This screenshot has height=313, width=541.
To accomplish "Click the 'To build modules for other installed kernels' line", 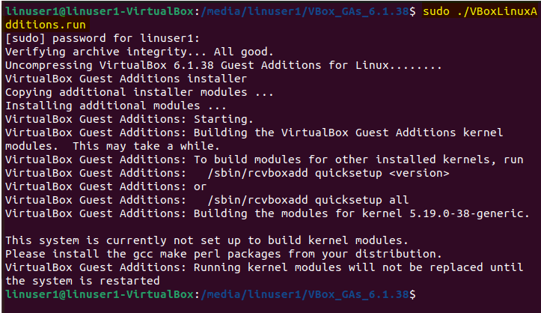I will [264, 159].
